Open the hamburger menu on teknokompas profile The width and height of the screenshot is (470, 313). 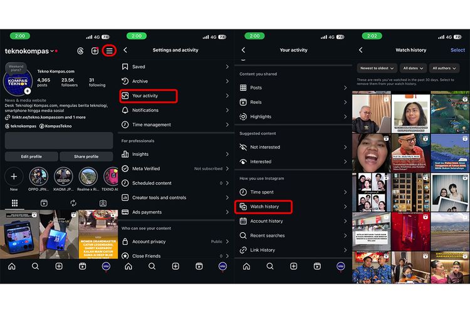coord(109,51)
